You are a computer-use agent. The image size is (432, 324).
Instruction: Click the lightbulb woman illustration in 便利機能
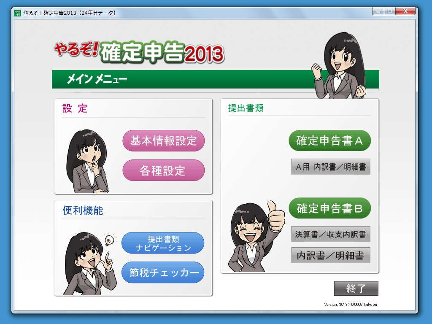point(90,264)
